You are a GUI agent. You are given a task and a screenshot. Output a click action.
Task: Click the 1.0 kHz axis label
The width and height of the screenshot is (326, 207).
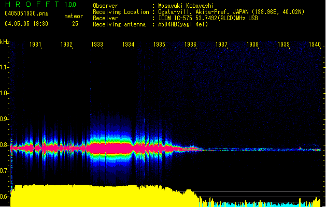click(x=4, y=93)
